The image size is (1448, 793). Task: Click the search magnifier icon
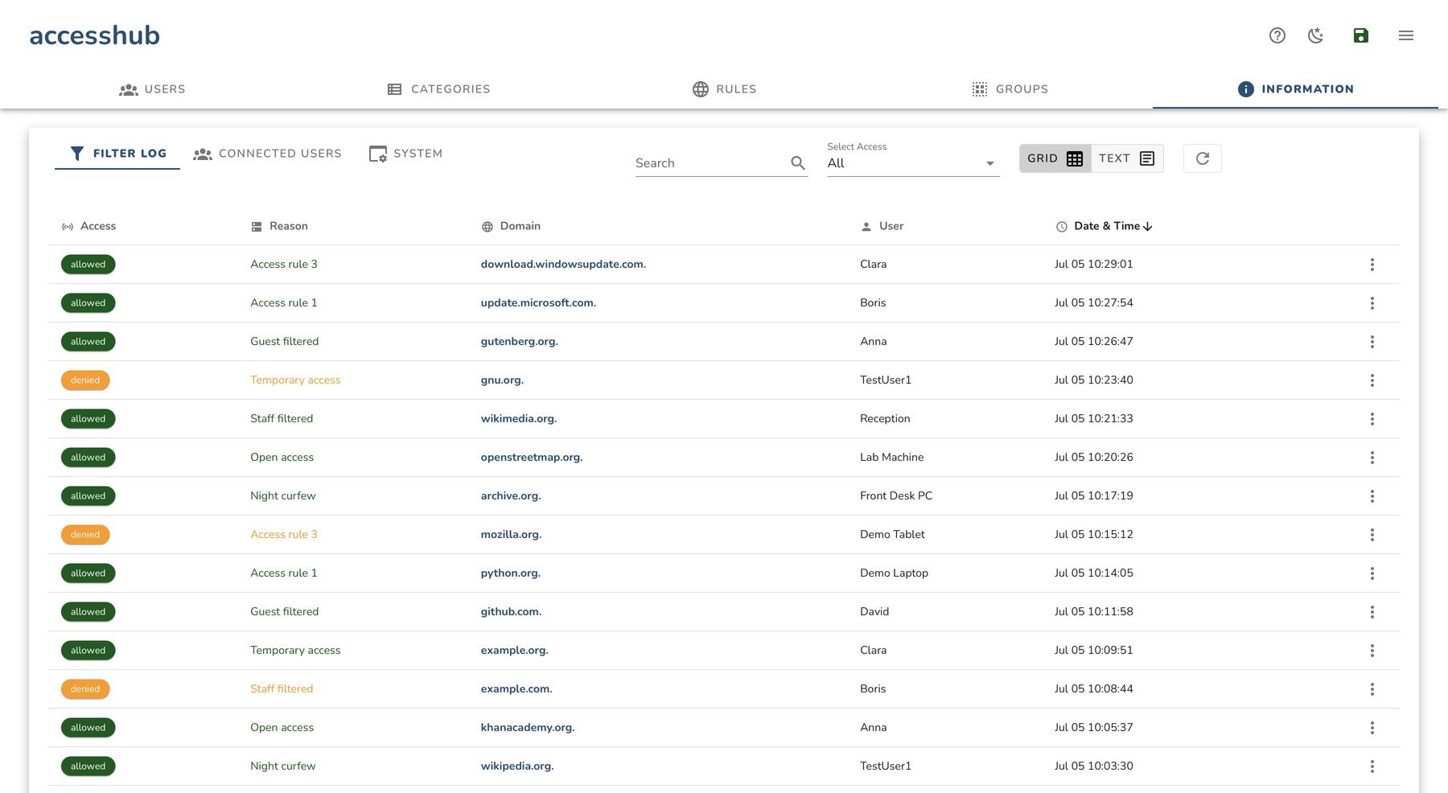[x=797, y=163]
